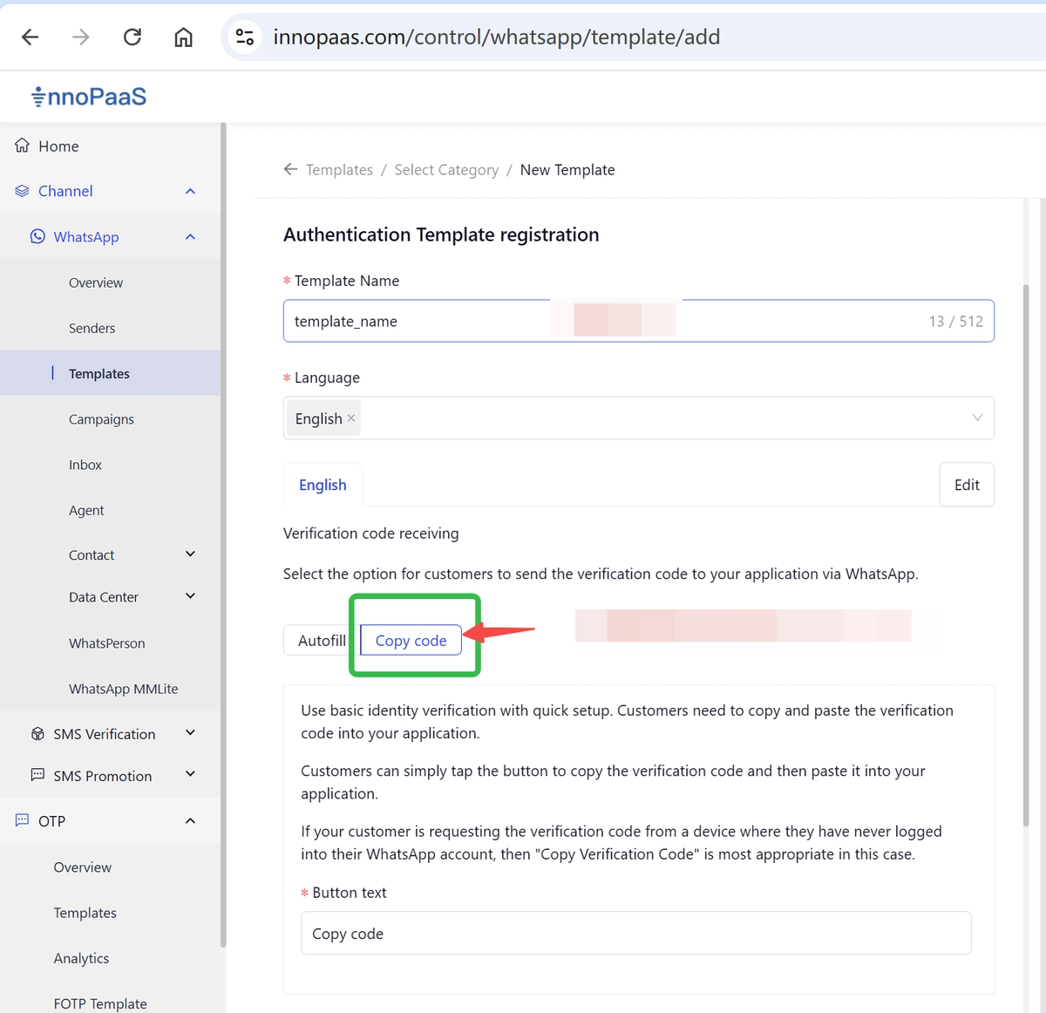Expand the Contact submenu
Screen dimensions: 1046x1013
[x=190, y=554]
